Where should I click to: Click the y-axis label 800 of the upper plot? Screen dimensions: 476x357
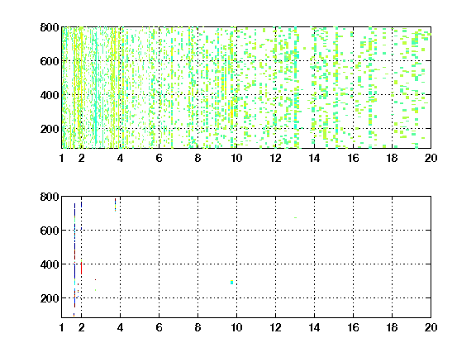[50, 27]
